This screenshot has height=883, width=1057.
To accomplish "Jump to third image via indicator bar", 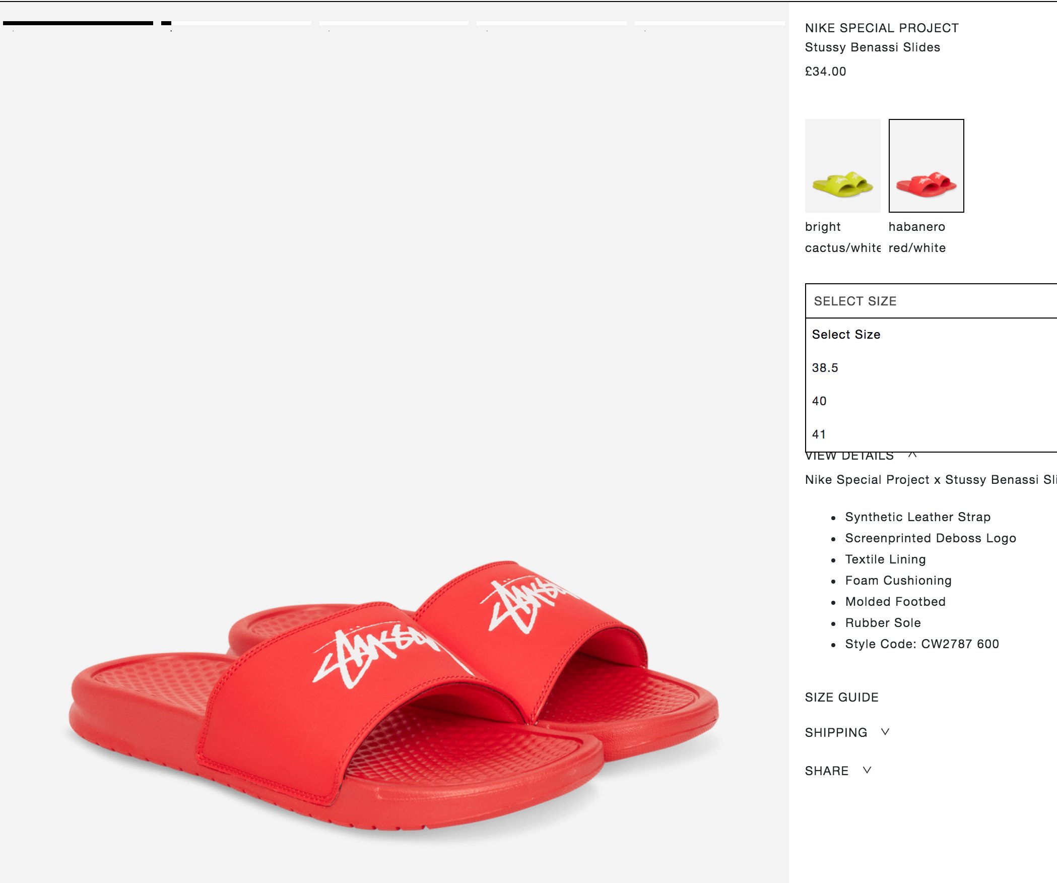I will (x=394, y=23).
